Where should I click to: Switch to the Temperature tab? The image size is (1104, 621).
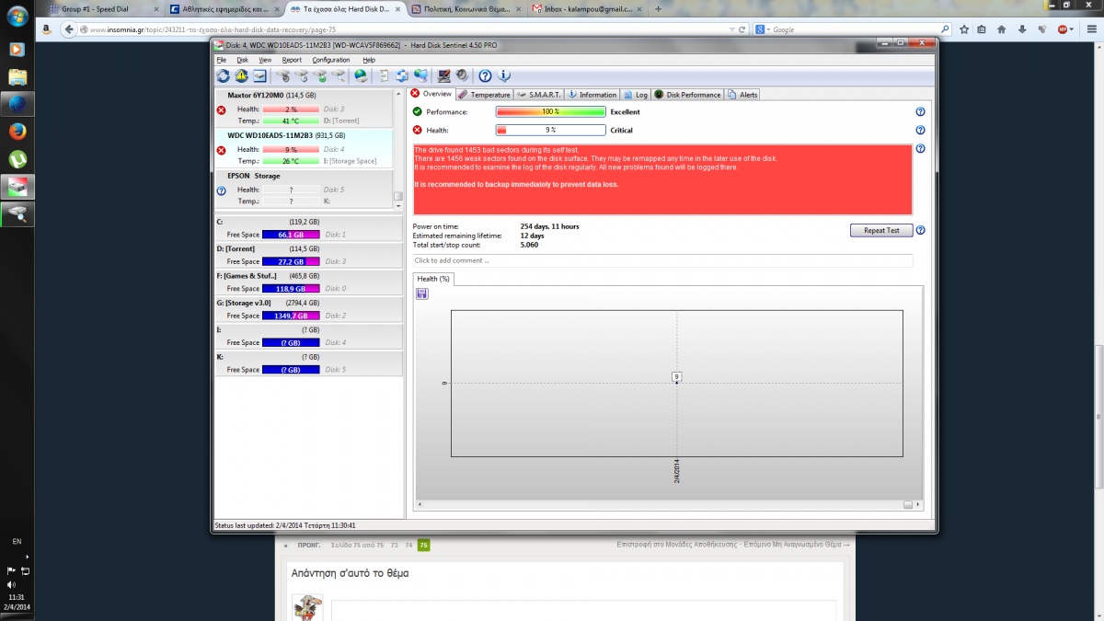pyautogui.click(x=484, y=94)
